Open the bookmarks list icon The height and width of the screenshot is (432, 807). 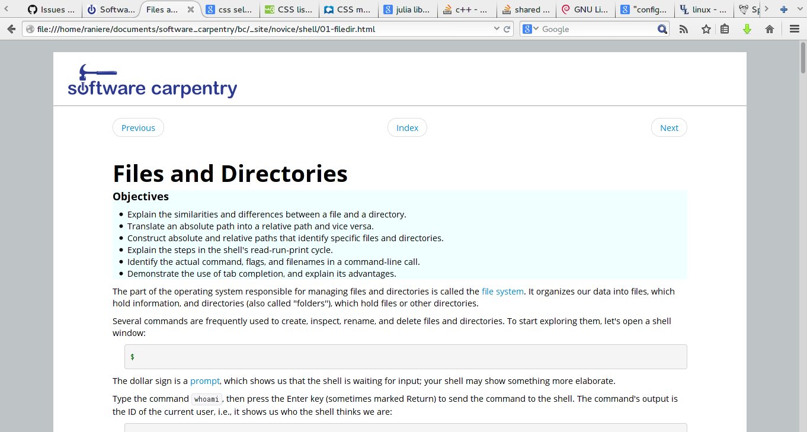coord(725,29)
